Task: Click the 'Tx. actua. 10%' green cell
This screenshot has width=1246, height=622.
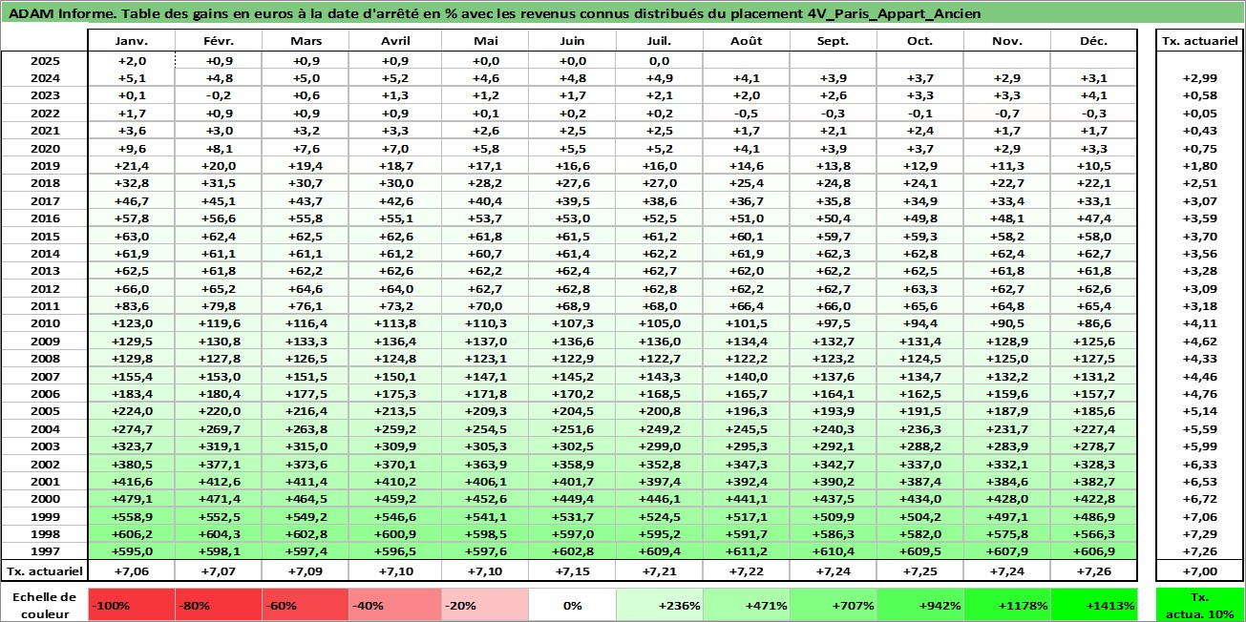Action: point(1200,605)
